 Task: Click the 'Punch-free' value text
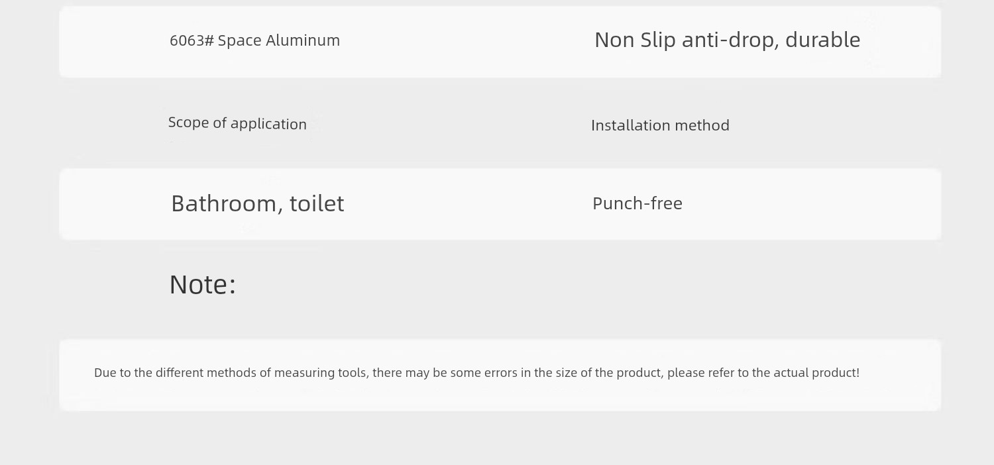(637, 203)
